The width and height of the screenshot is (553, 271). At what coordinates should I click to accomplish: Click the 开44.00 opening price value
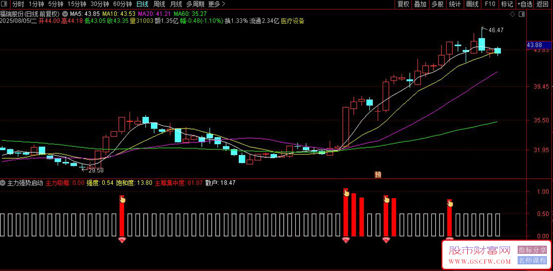(49, 21)
